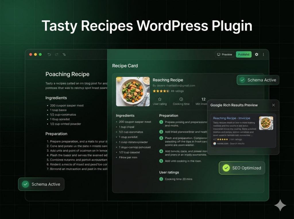Click the rich results preview food thumbnail

pos(266,123)
